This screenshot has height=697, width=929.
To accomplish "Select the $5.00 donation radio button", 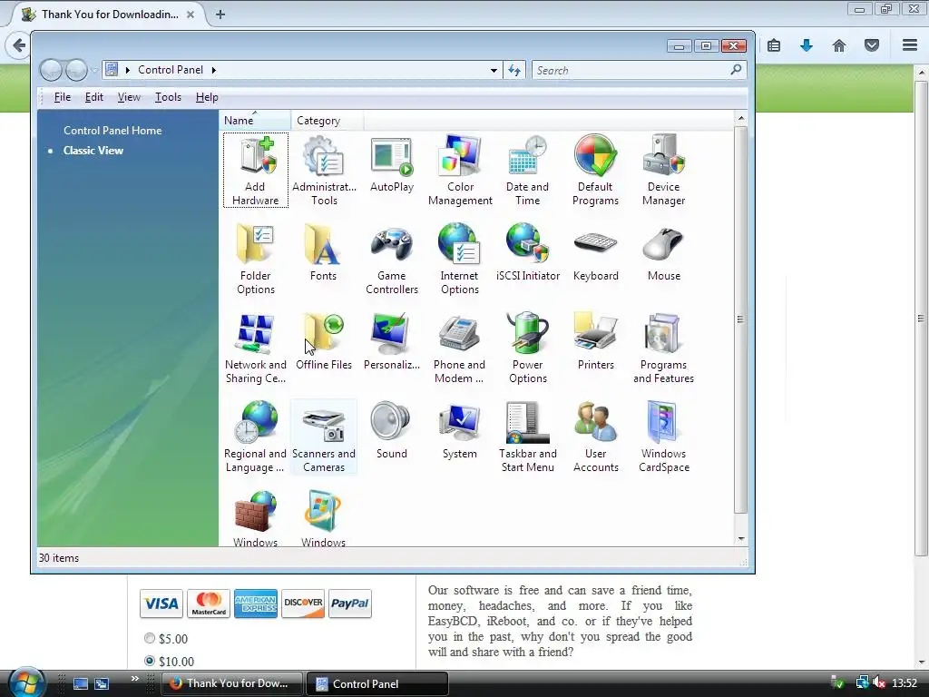I will point(150,638).
